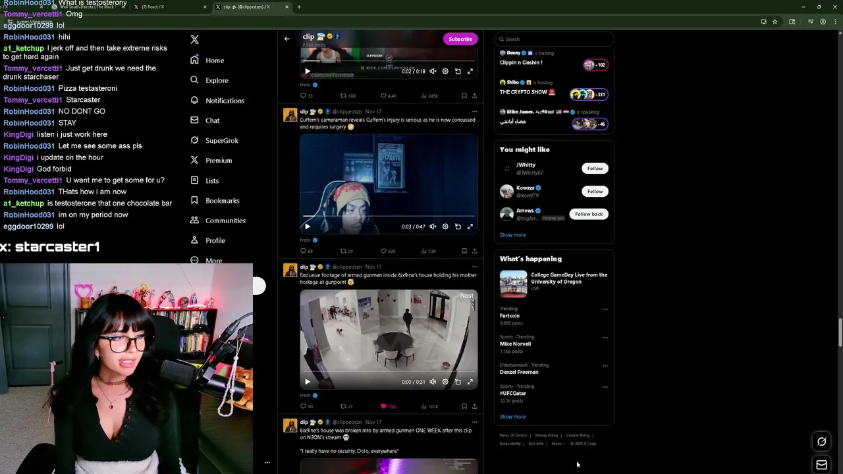
Task: Seek on the 6ix9ine video progress bar
Action: click(x=389, y=371)
